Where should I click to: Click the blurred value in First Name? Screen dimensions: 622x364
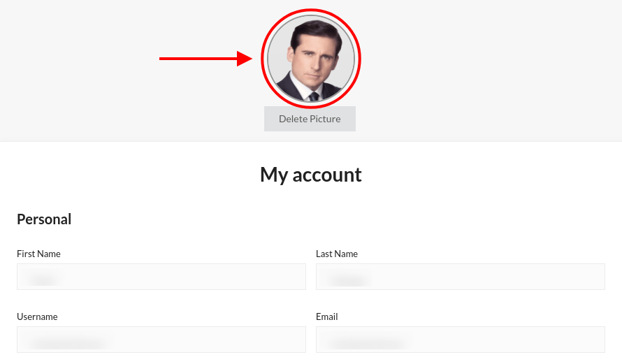tap(42, 279)
